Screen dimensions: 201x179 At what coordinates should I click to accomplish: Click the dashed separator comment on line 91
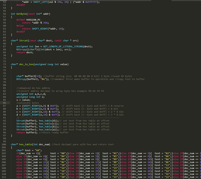(68, 118)
